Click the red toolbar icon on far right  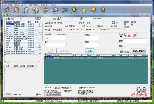[x=103, y=10]
